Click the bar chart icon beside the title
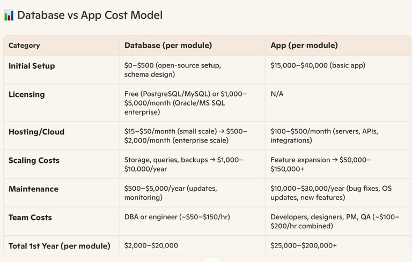Image resolution: width=412 pixels, height=262 pixels. coord(9,16)
